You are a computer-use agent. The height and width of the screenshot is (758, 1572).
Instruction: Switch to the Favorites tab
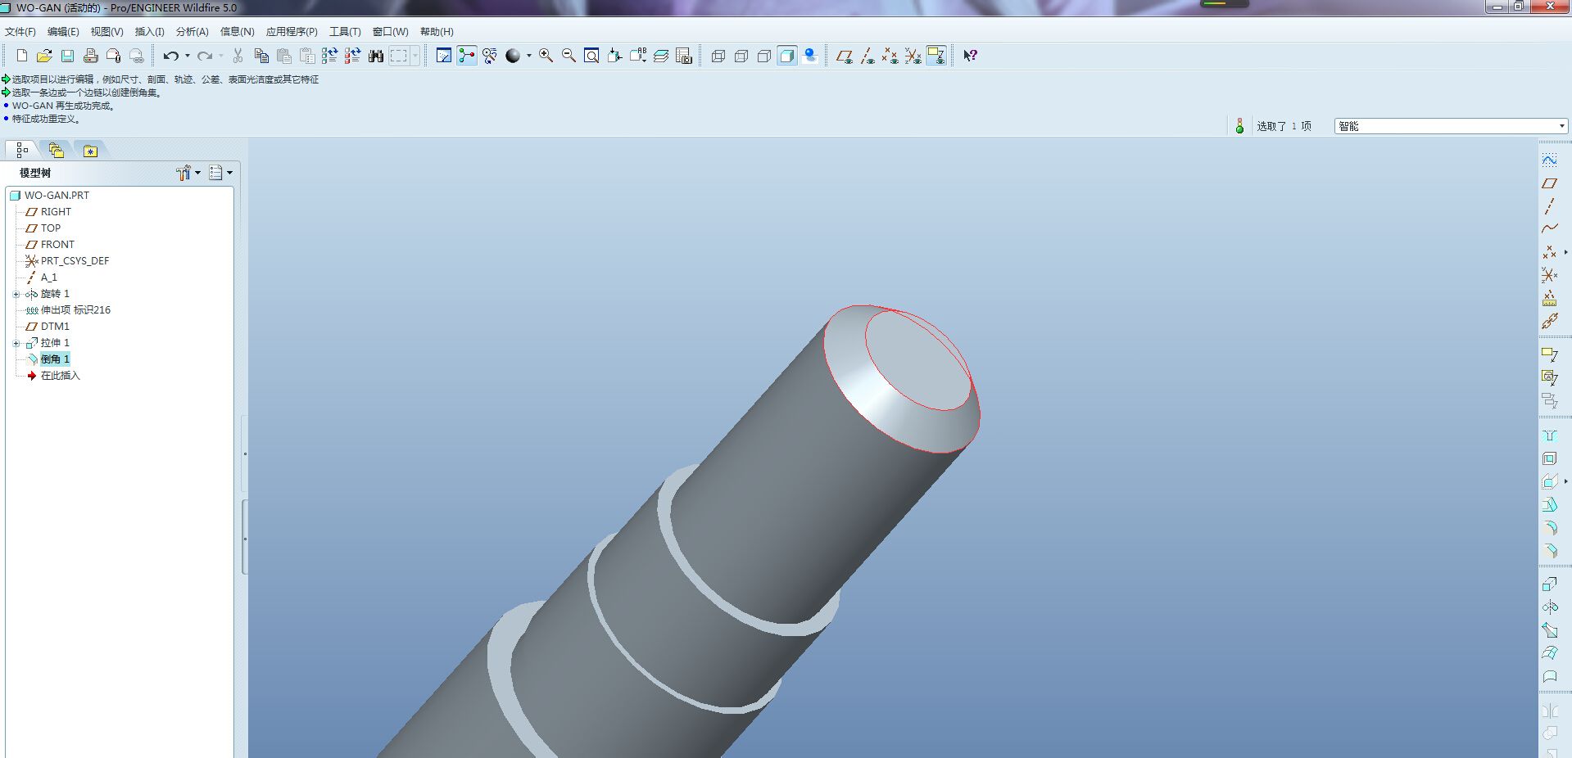point(90,150)
